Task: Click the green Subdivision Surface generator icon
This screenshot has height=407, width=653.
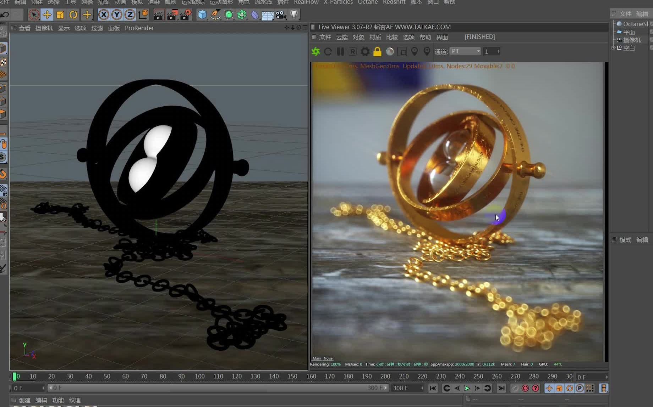Action: pyautogui.click(x=229, y=15)
